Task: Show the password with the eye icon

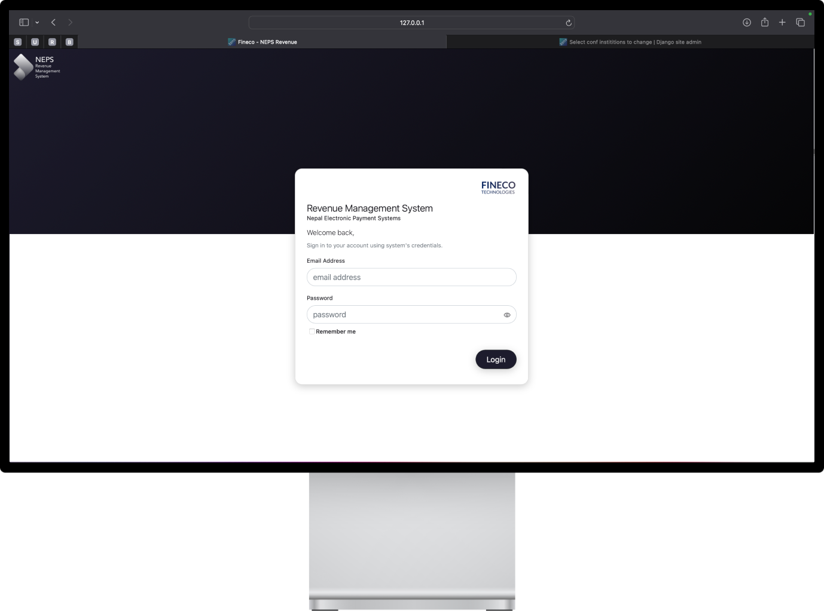Action: (x=506, y=314)
